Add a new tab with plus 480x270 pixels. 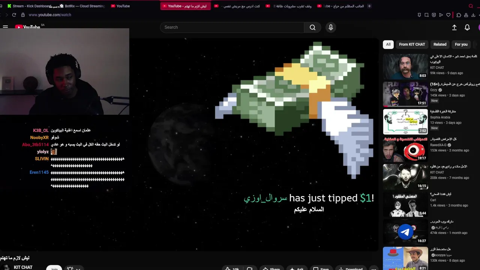[x=369, y=6]
